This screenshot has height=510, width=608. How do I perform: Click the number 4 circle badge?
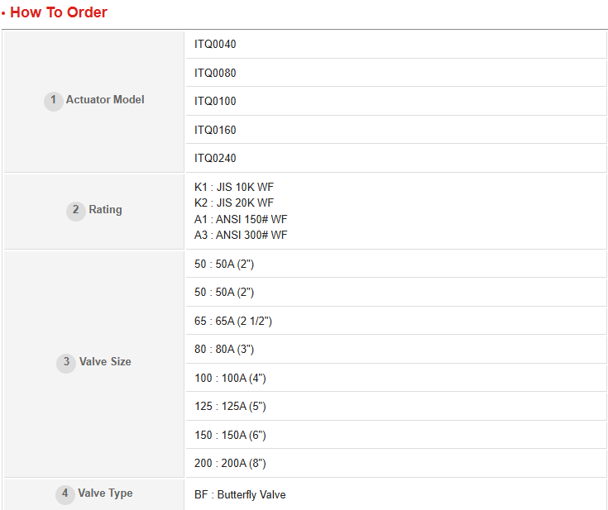65,493
